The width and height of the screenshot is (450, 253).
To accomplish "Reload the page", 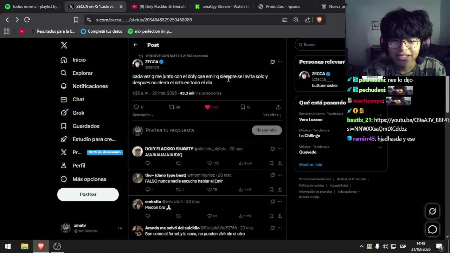I will click(27, 20).
